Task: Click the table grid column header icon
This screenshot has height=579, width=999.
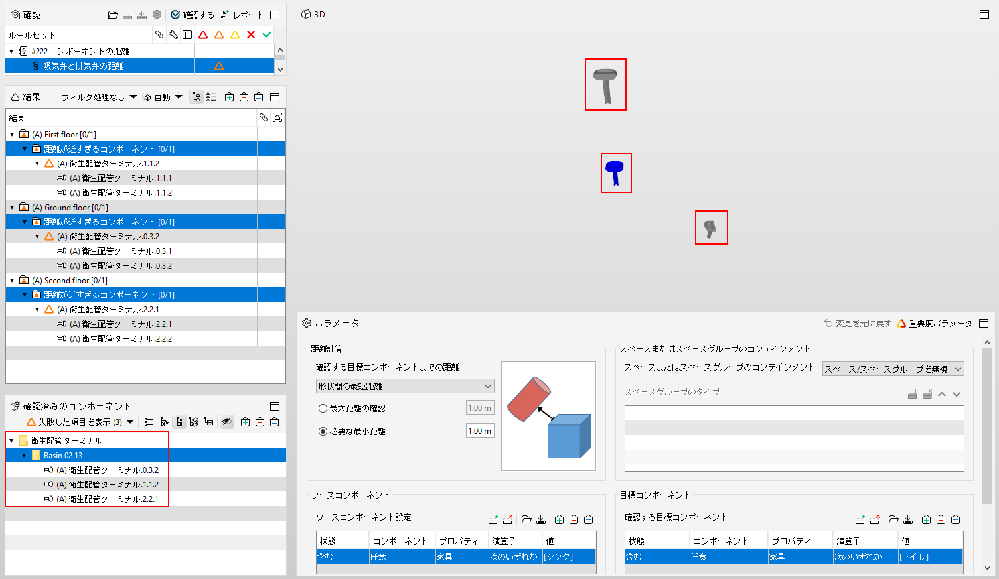Action: [x=187, y=34]
